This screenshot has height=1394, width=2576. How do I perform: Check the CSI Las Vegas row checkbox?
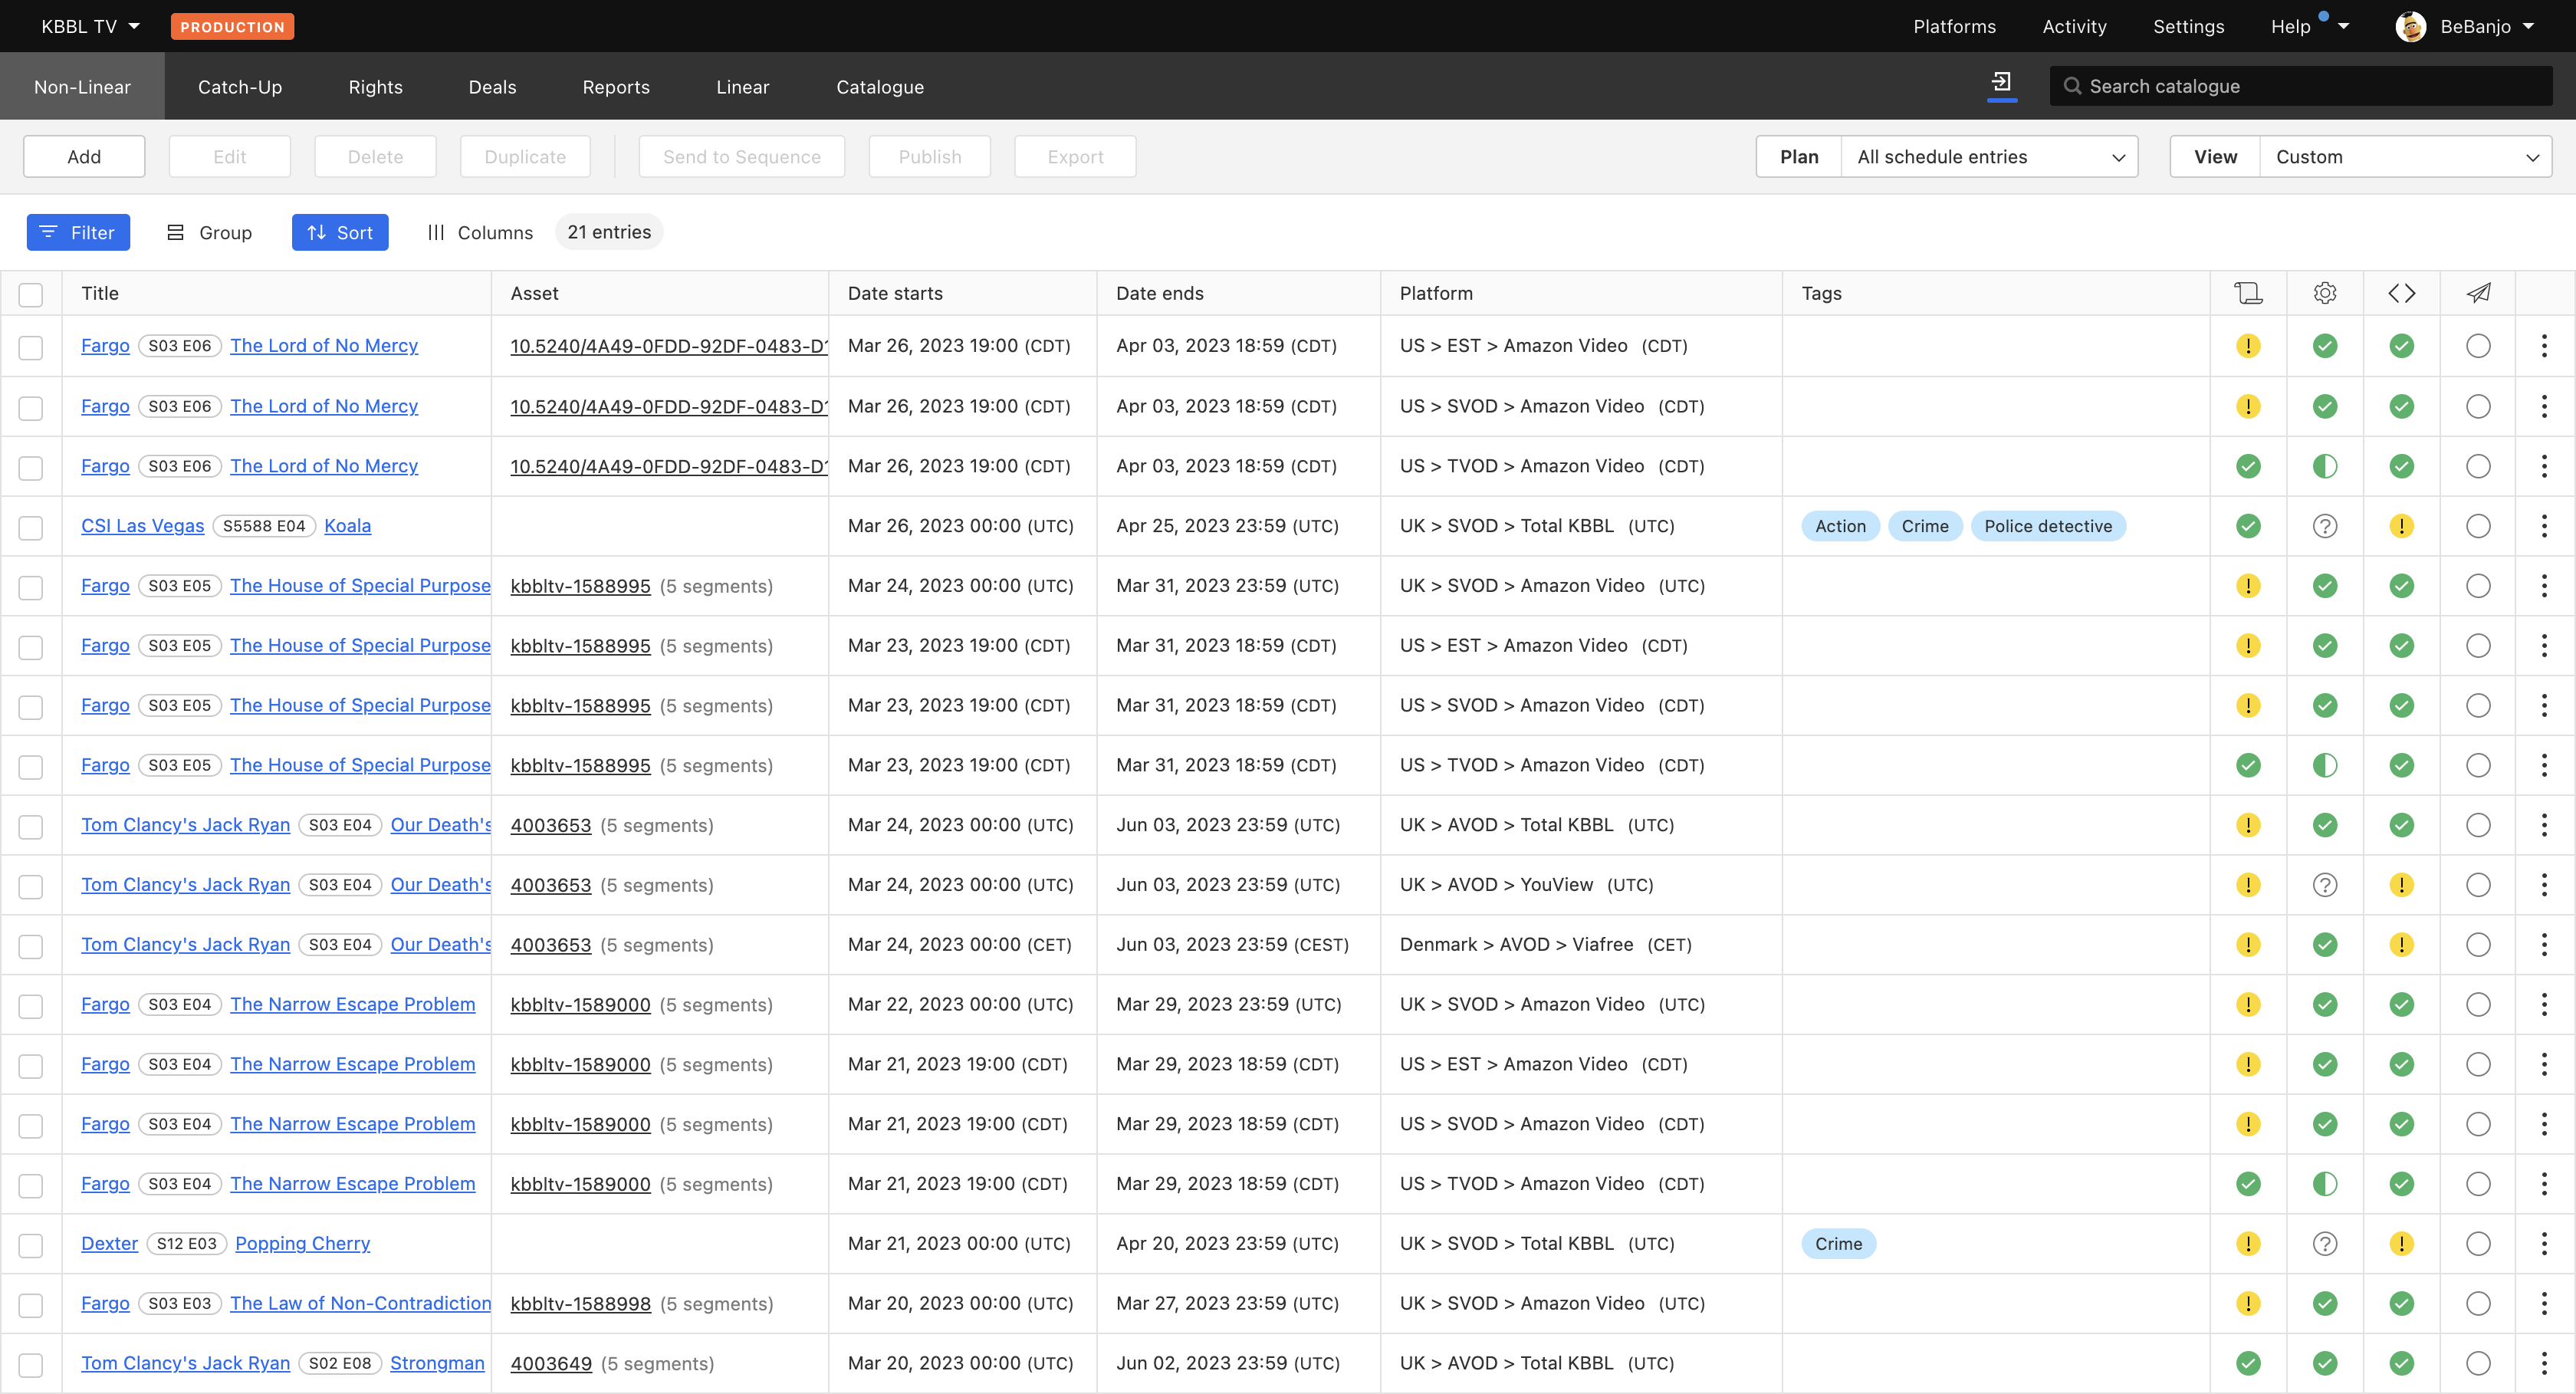click(x=31, y=527)
